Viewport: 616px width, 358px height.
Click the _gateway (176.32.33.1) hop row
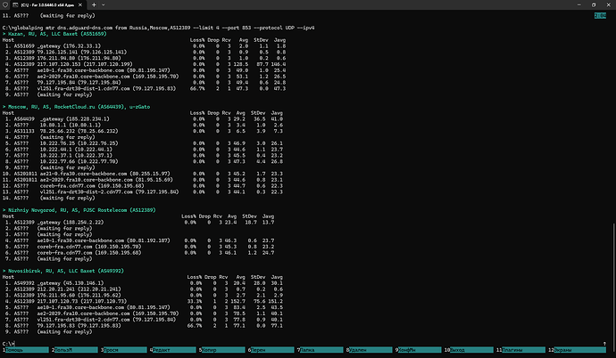146,45
